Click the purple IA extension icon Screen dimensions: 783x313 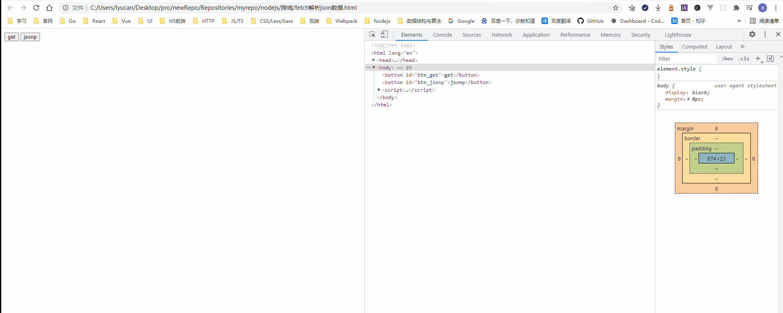point(684,8)
